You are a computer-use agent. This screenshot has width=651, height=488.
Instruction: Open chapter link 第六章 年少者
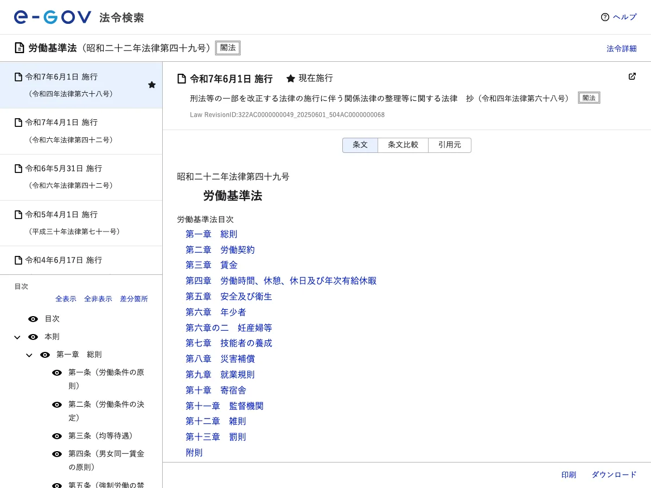point(216,312)
